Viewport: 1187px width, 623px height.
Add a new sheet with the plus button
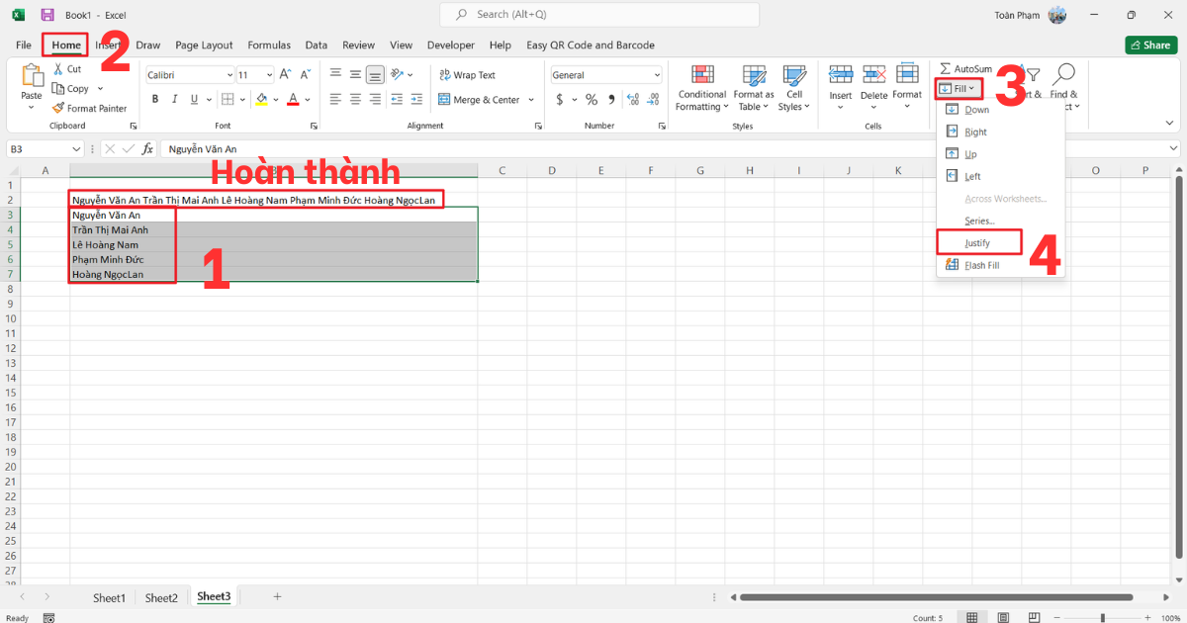click(x=278, y=596)
